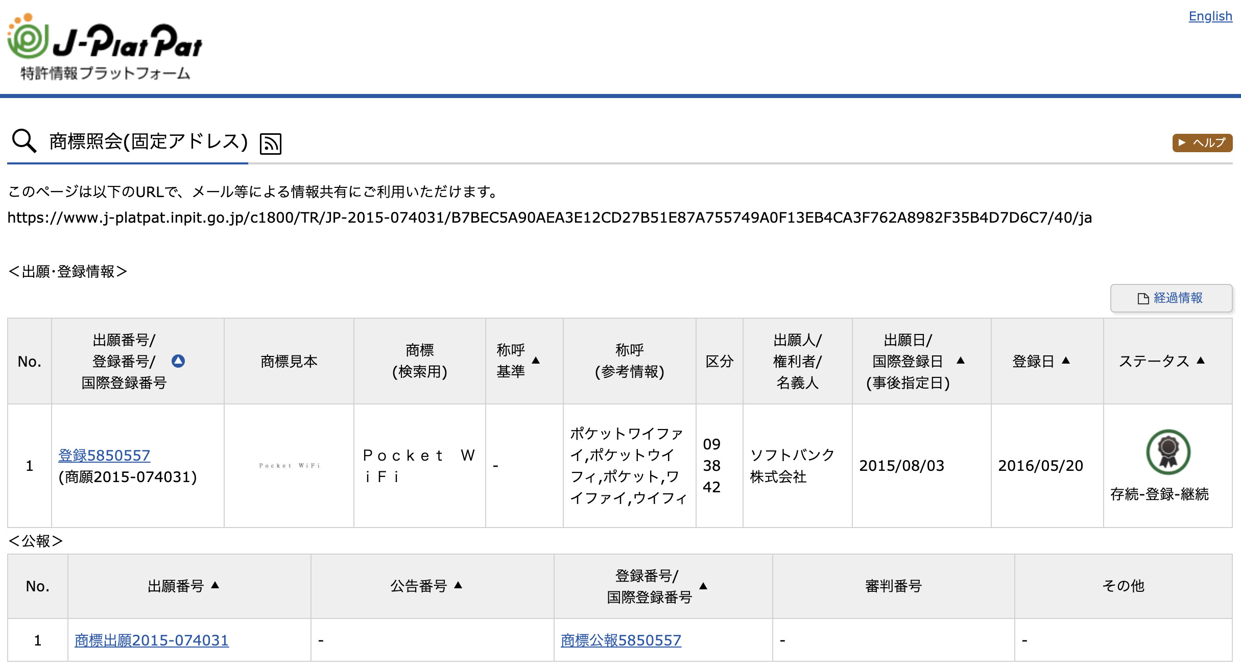Sort by 登録日 column arrow
Viewport: 1241px width, 670px height.
tap(1066, 361)
